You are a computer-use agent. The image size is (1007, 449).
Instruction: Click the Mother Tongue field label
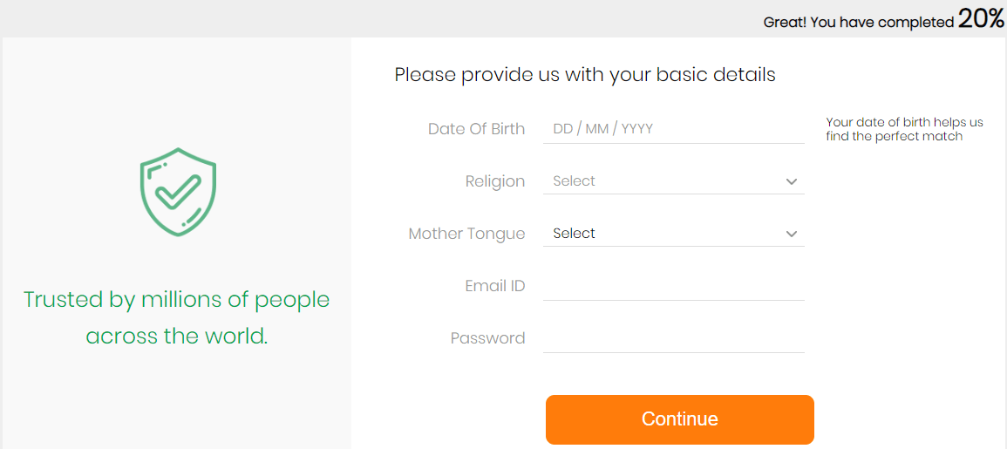click(x=467, y=234)
